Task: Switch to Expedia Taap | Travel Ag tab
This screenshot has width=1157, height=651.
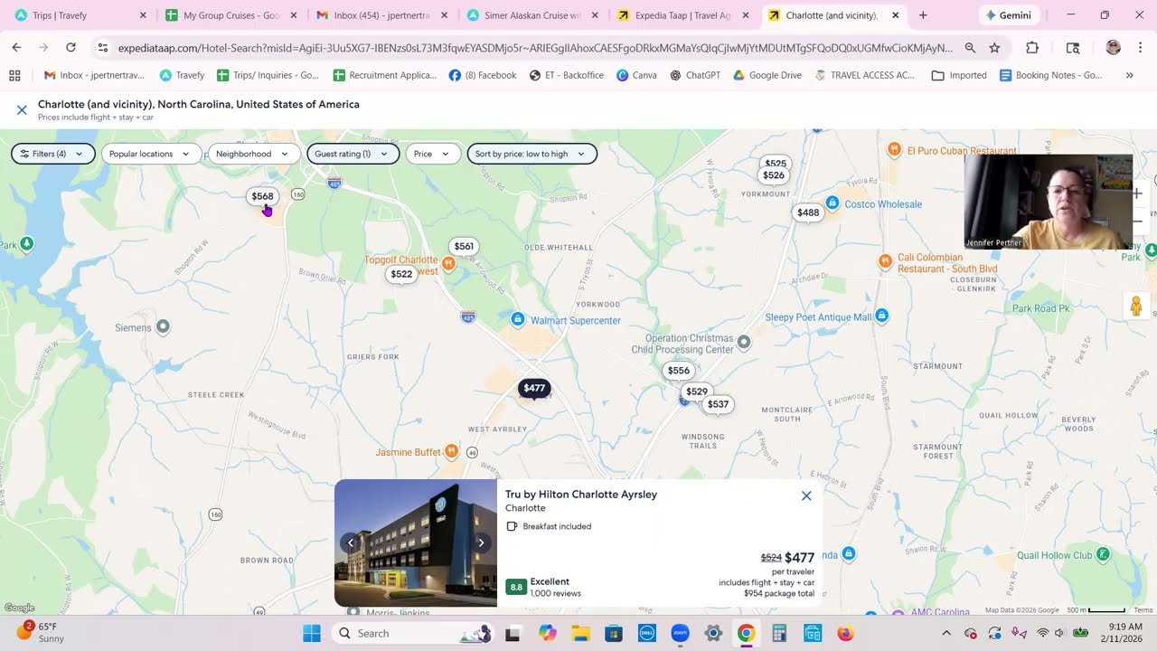Action: [x=682, y=15]
